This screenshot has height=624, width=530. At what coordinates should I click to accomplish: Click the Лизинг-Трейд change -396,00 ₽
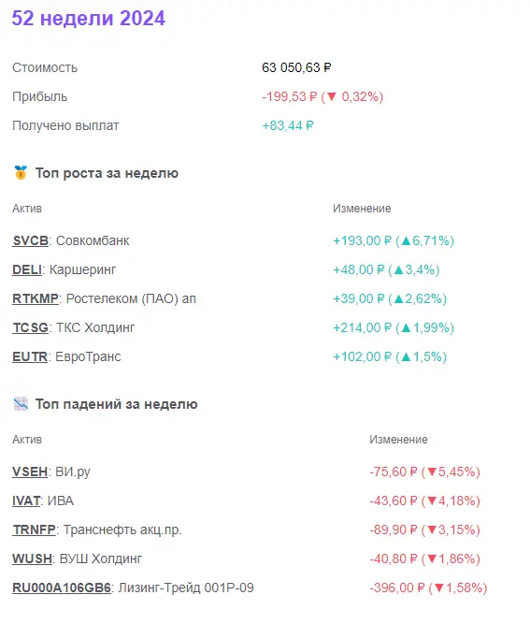[x=397, y=588]
